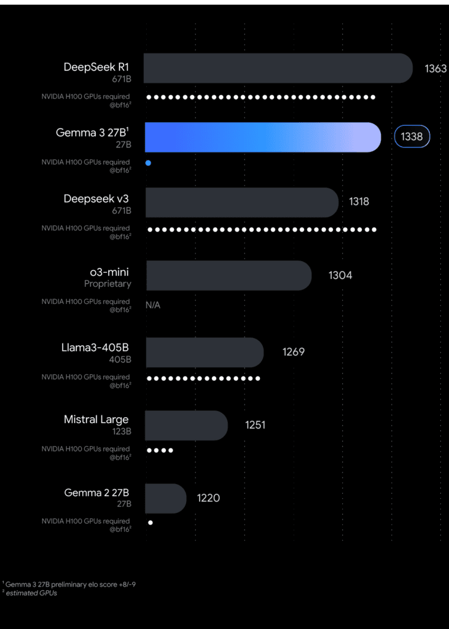The image size is (449, 629).
Task: Click the 1318 score label
Action: point(359,201)
